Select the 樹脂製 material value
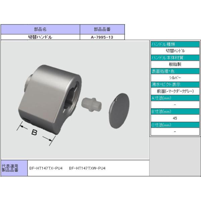Viewport: 201px width, 201px height. pos(175,64)
